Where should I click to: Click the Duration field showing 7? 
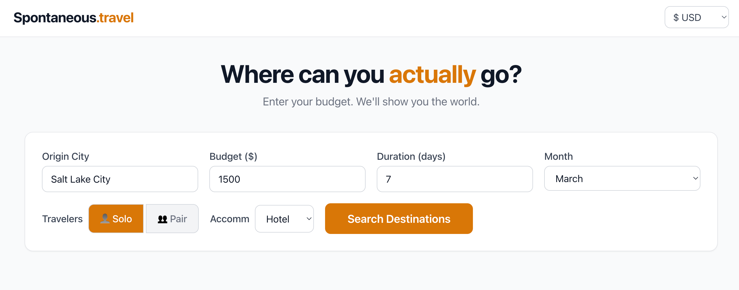click(454, 179)
